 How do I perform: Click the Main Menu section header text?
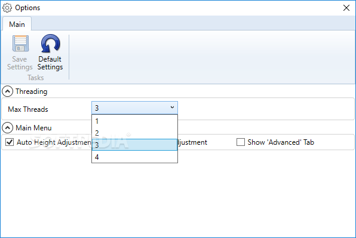[33, 128]
